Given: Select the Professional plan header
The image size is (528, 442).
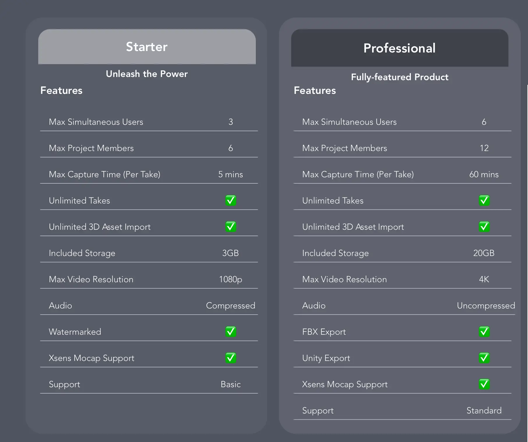Looking at the screenshot, I should point(400,48).
